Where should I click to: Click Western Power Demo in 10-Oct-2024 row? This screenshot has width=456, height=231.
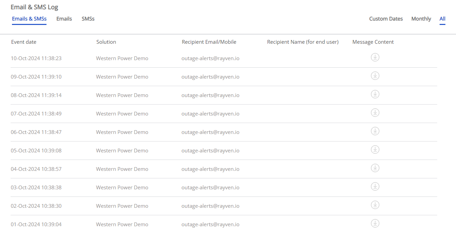point(122,58)
